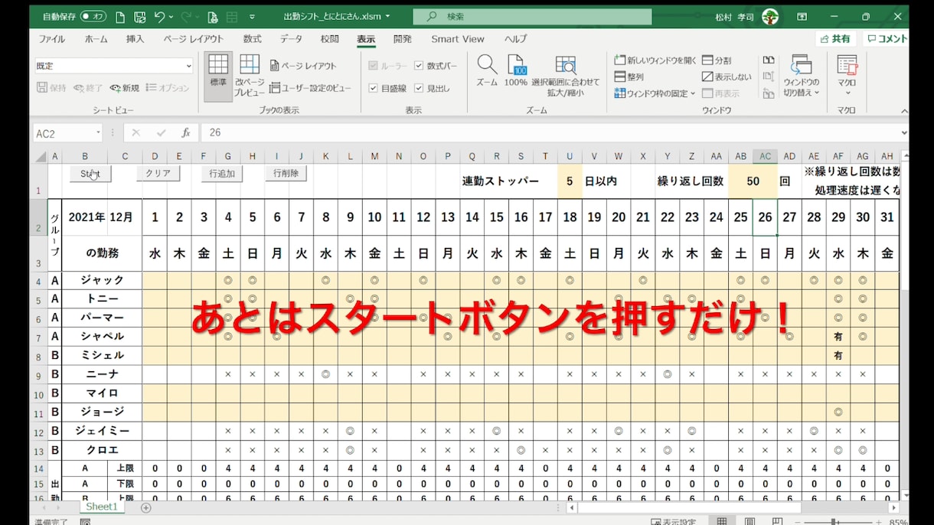Click 新規 to create a sheet view
Screen dimensions: 934x525
point(125,88)
